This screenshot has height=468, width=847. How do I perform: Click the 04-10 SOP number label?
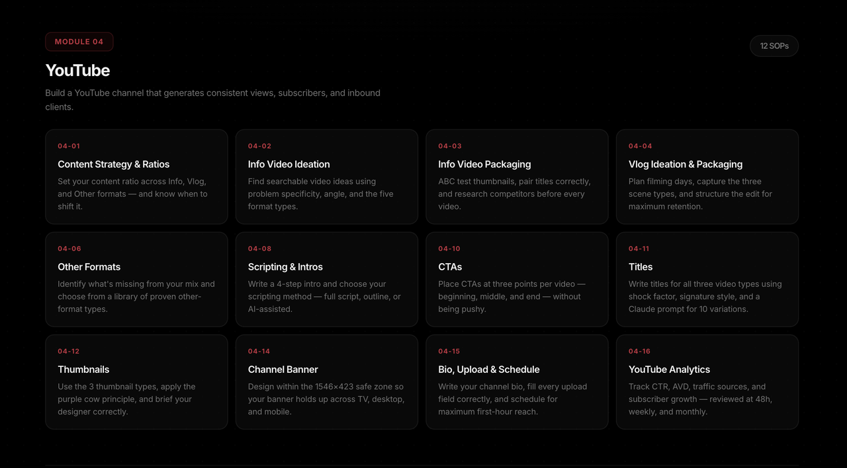click(449, 249)
